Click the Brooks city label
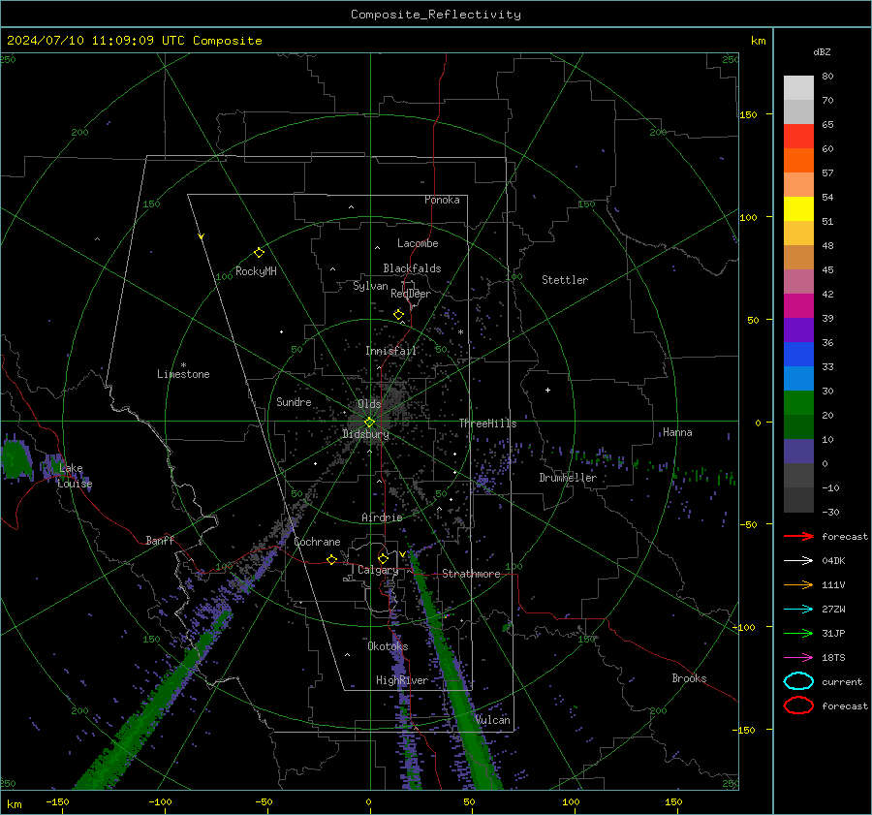872x815 pixels. click(x=689, y=678)
